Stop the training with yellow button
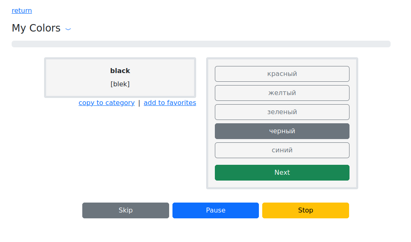Image resolution: width=411 pixels, height=242 pixels. (x=305, y=210)
